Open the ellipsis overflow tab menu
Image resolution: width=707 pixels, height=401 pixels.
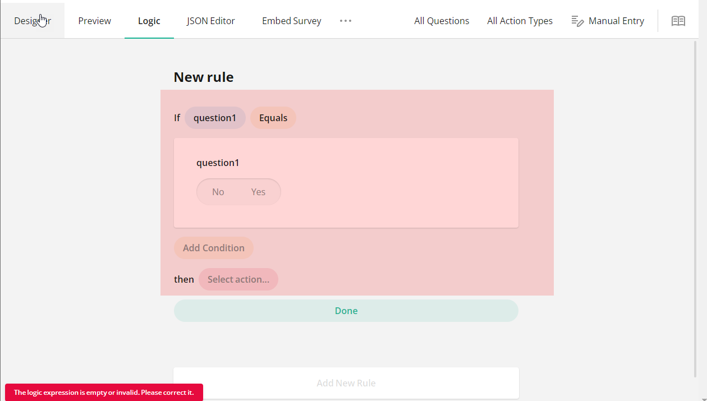click(x=345, y=21)
